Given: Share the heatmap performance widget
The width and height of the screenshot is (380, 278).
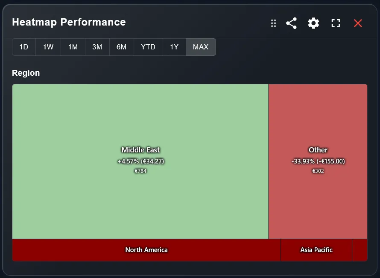Looking at the screenshot, I should [292, 23].
